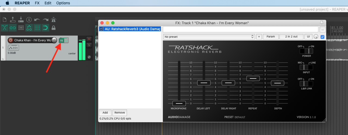Click the DEPTH slider handle
Screen dimensions: 348x135
click(x=278, y=83)
